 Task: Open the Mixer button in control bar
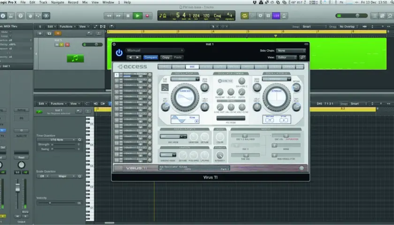pos(38,16)
